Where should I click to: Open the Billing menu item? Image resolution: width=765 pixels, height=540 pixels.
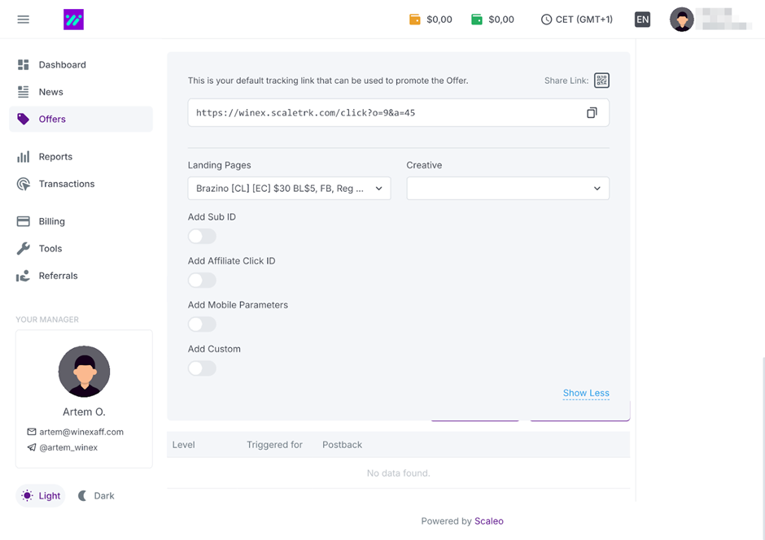[x=52, y=221]
